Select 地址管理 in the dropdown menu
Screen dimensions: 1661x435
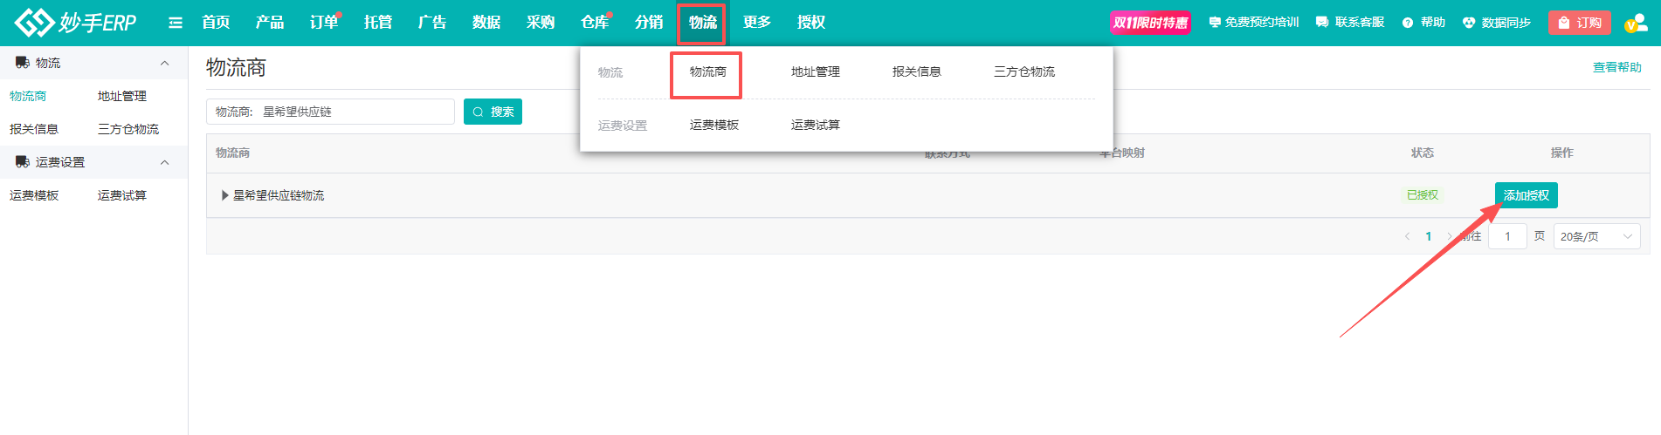pyautogui.click(x=815, y=71)
